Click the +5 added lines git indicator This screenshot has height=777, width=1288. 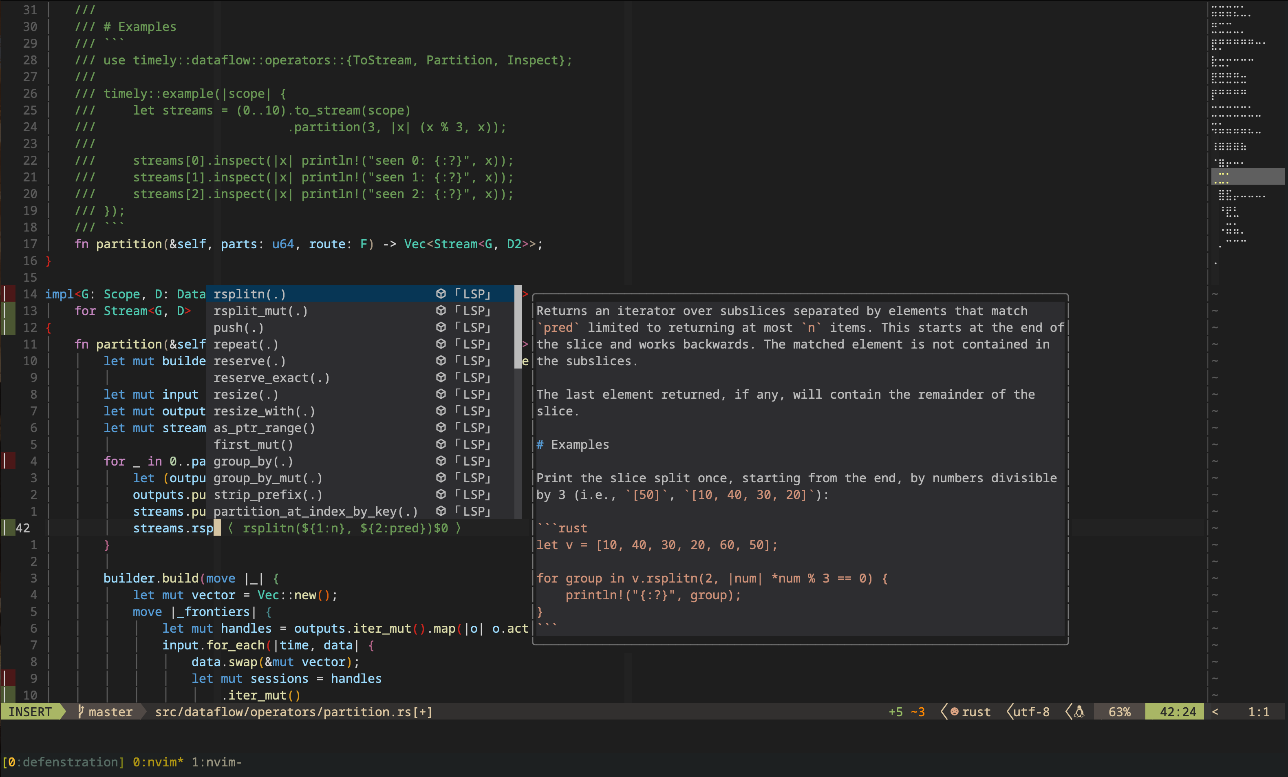(x=895, y=712)
